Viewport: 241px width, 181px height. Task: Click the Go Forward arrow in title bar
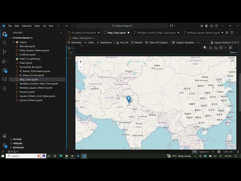(x=72, y=26)
